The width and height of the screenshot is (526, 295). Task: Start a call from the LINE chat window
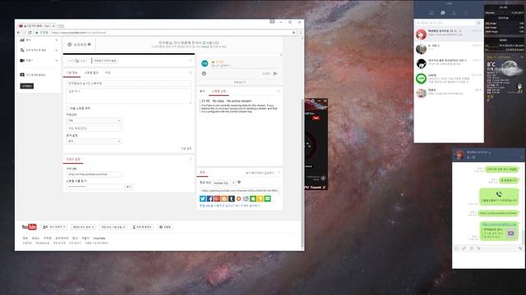coord(520,248)
